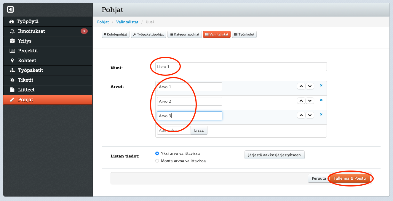Move Arvo 3 up with the up arrow
Viewport: 393px width, 201px height.
(301, 115)
